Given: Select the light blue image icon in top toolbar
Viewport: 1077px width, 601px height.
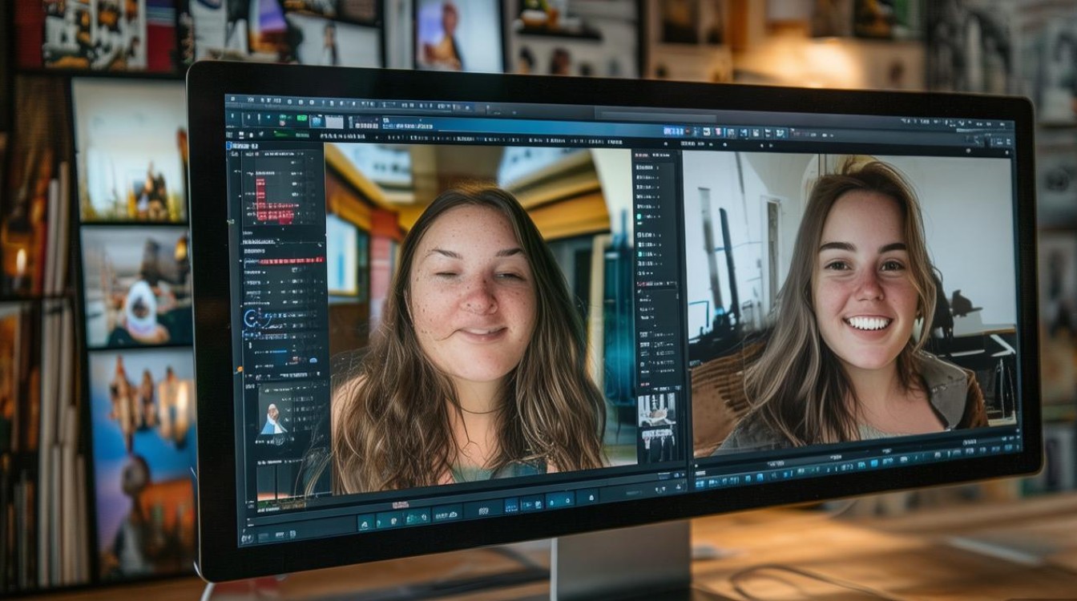Looking at the screenshot, I should 317,121.
